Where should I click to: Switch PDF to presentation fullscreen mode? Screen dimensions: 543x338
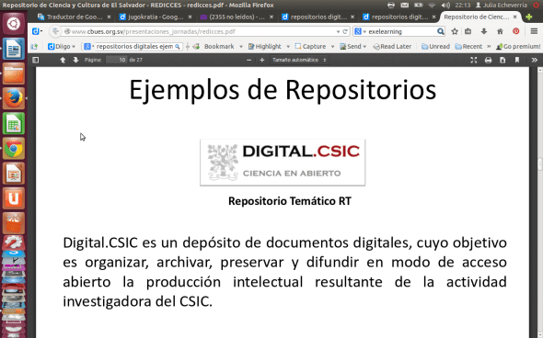coord(473,60)
